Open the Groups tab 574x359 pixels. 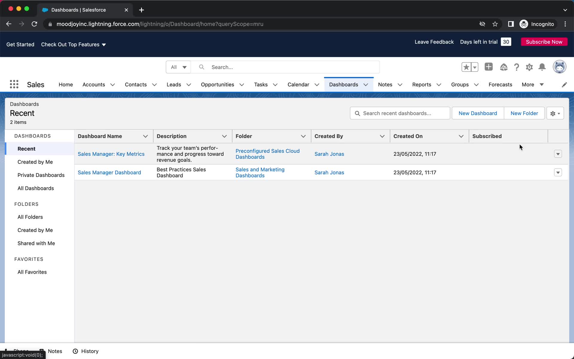[460, 85]
